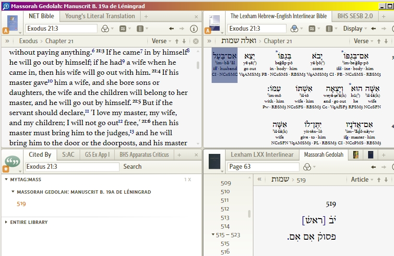Open the GS Ex App I tab
This screenshot has width=394, height=256.
click(97, 154)
